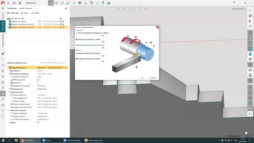Click the Пуск play icon
Screen dimensions: 254x143
click(x=22, y=13)
